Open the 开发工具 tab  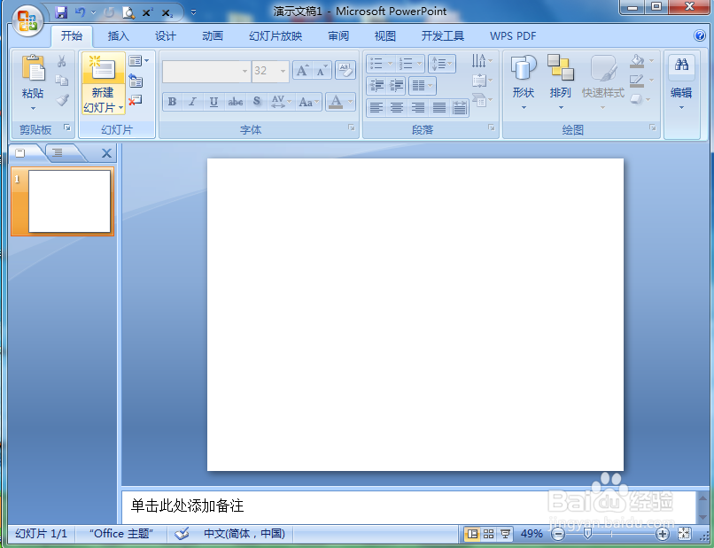click(x=443, y=36)
